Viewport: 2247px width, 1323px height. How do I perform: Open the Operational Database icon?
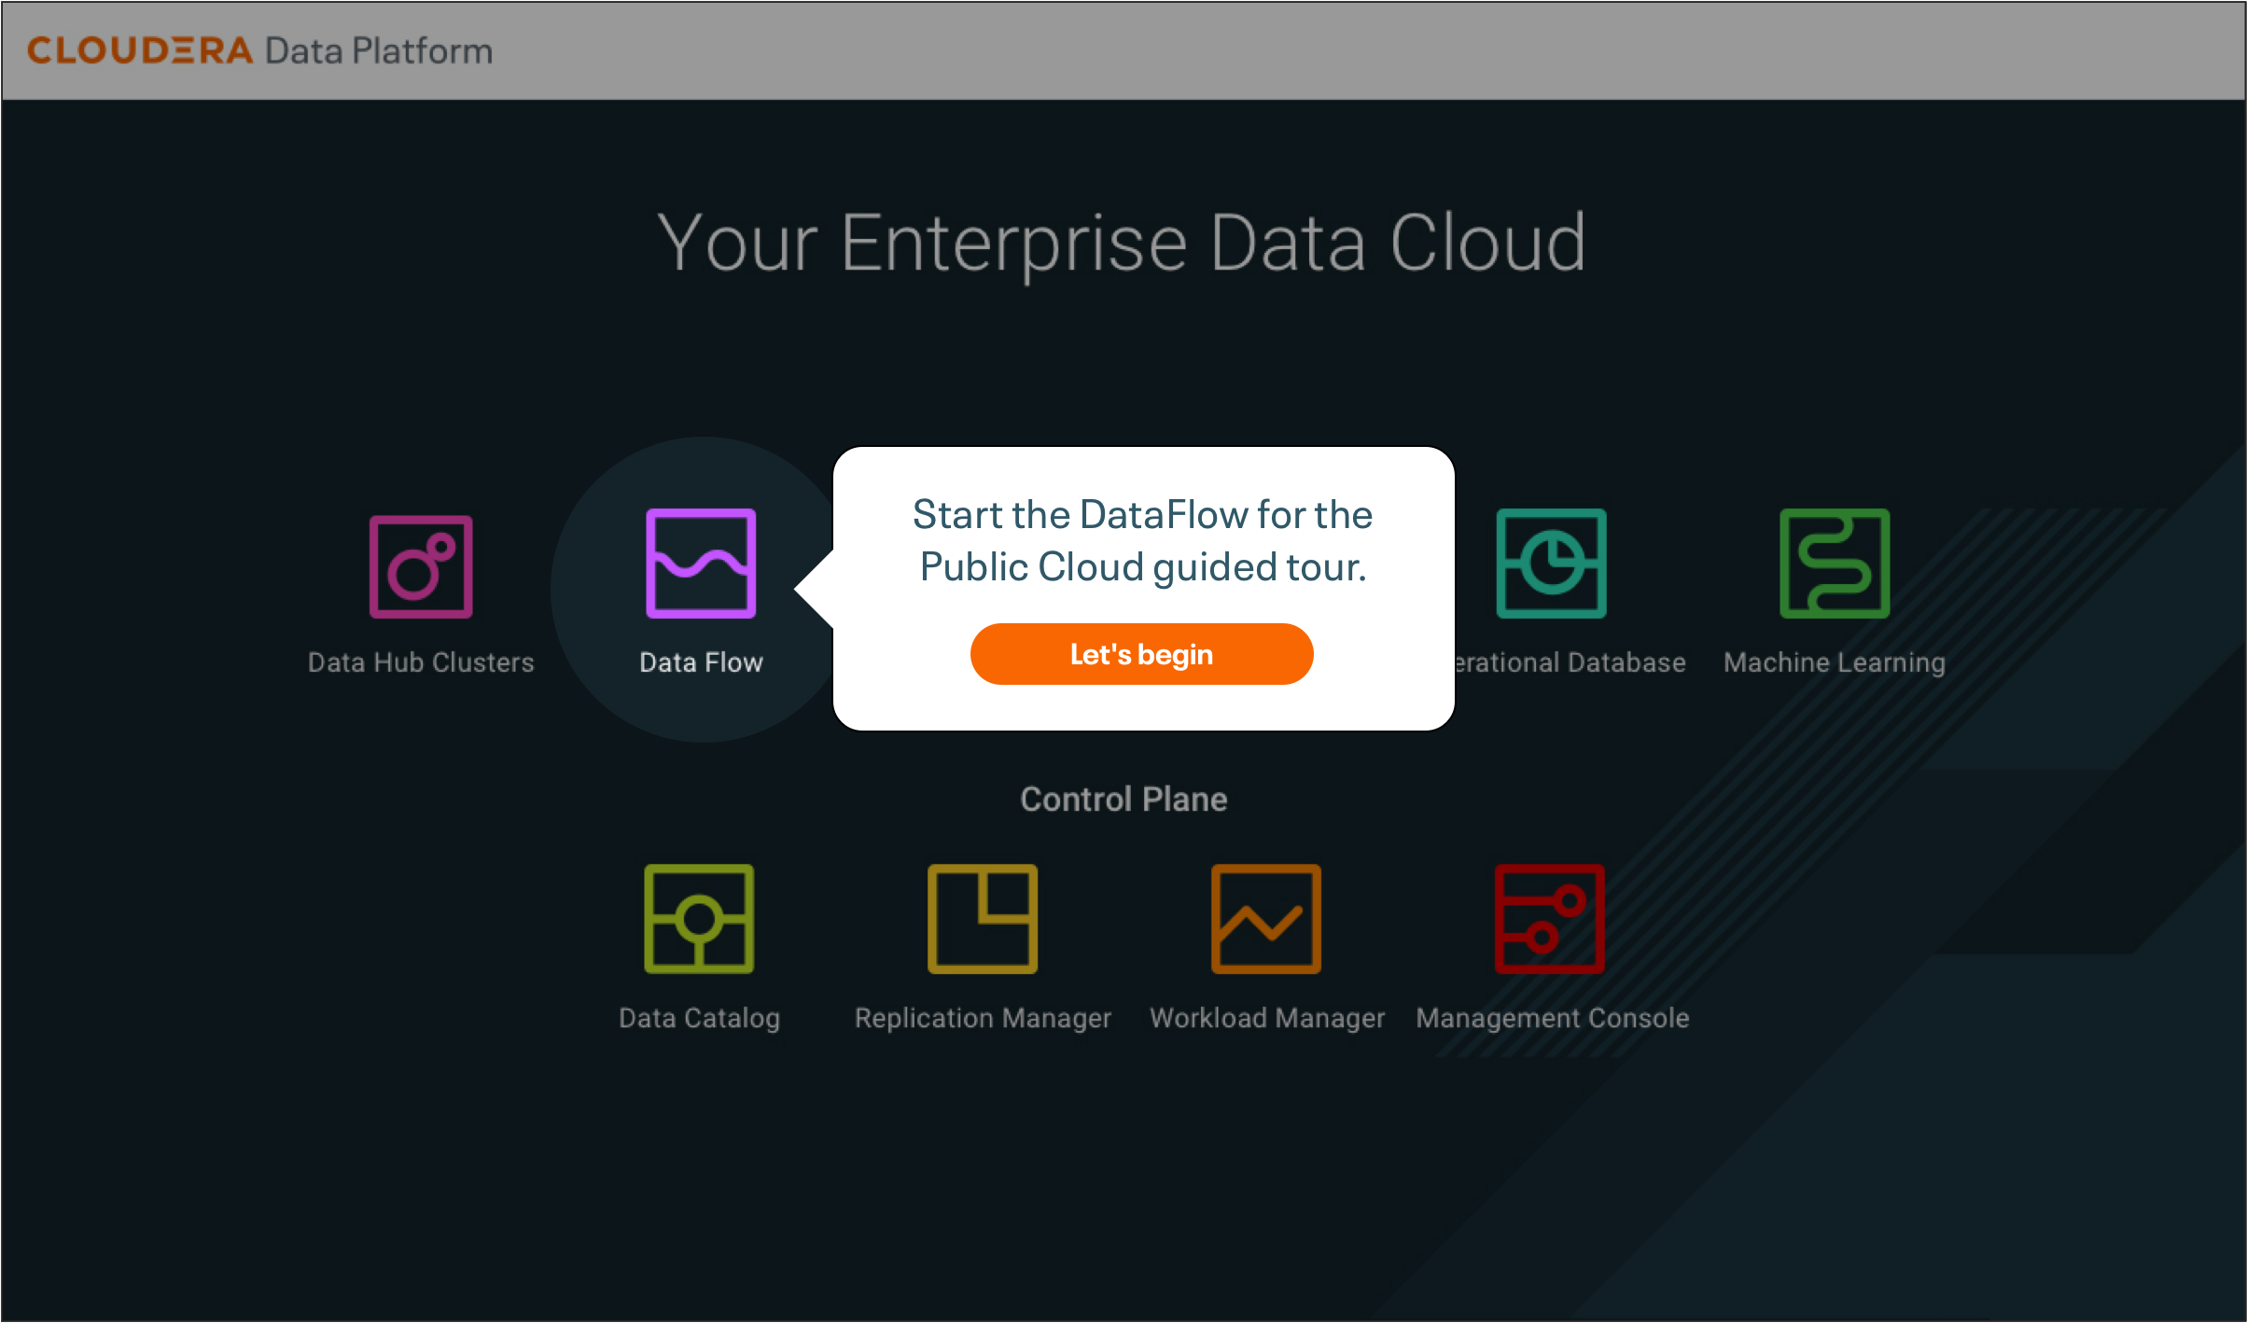(x=1551, y=564)
